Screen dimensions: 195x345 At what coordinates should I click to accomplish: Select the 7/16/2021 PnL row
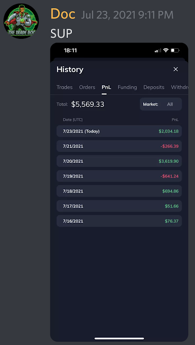coord(119,221)
